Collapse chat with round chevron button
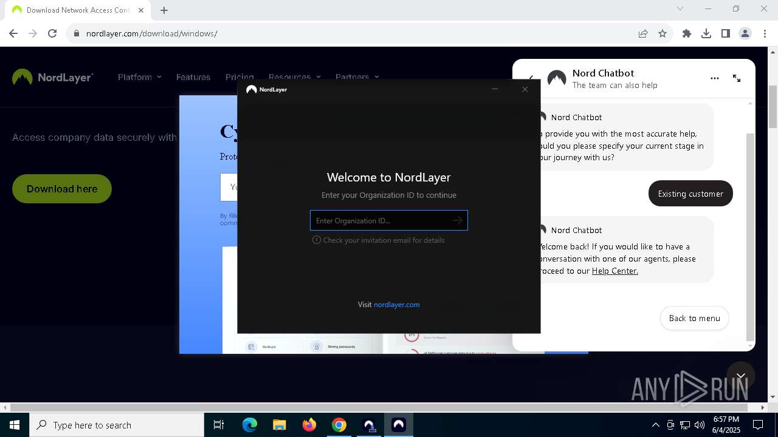This screenshot has width=778, height=437. click(x=740, y=376)
